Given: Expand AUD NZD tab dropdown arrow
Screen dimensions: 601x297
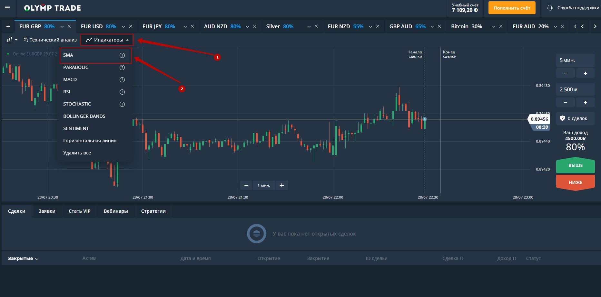Looking at the screenshot, I should click(247, 27).
